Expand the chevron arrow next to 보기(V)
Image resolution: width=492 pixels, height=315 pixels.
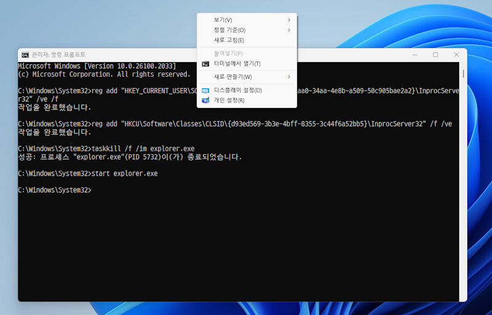289,20
